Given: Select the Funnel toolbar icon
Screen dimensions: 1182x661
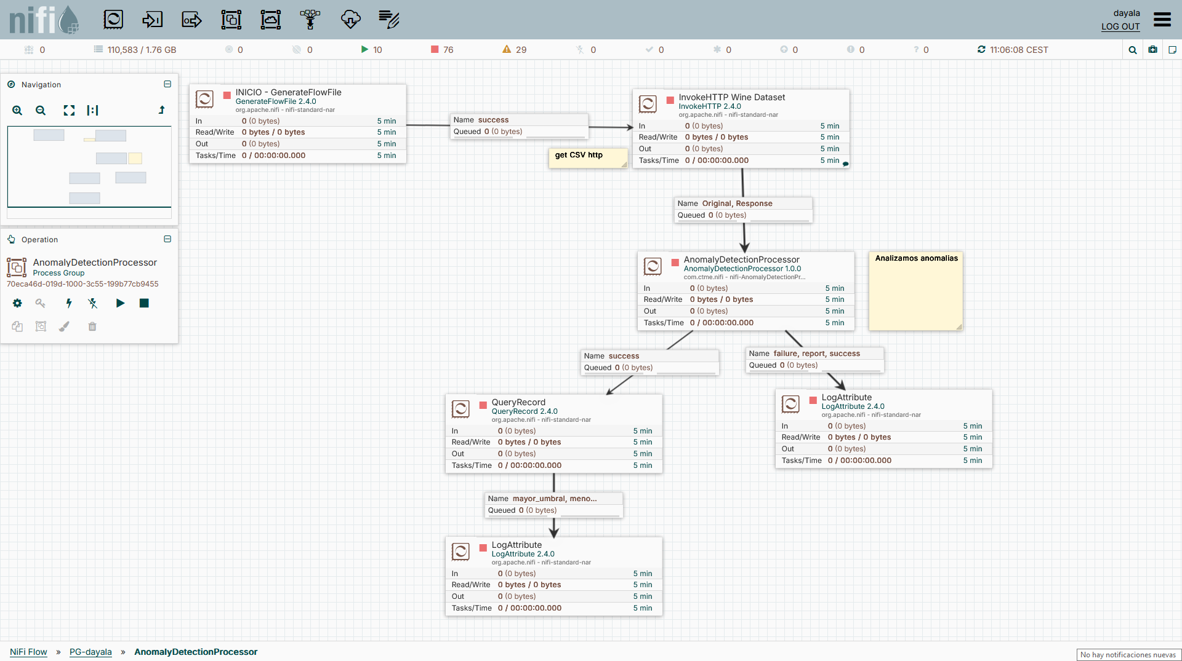Looking at the screenshot, I should click(x=310, y=20).
